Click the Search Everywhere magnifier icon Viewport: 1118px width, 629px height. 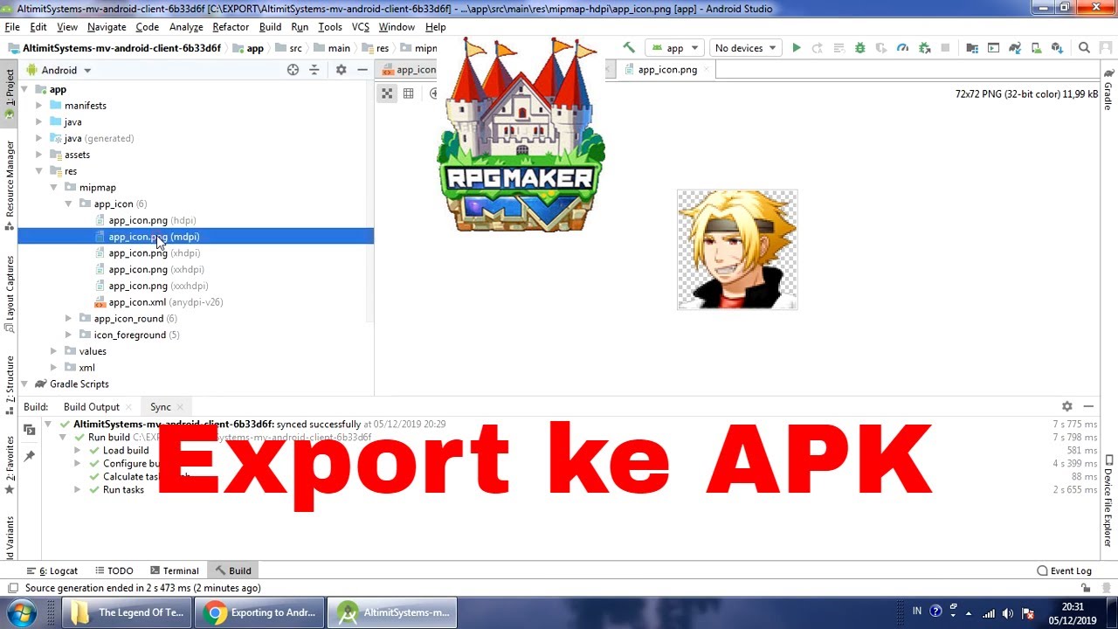click(x=1084, y=48)
